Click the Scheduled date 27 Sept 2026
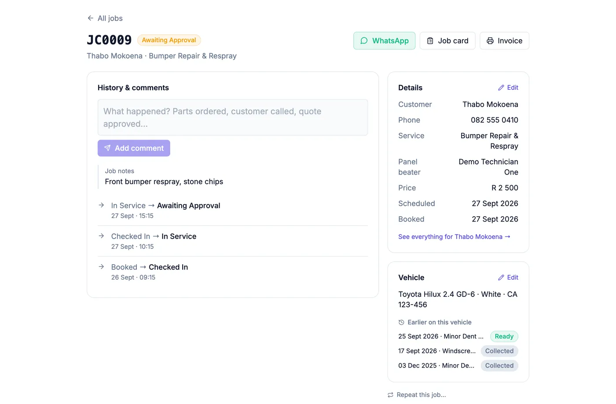 [x=495, y=204]
